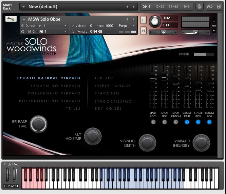
Task: Shift keyboard octave up with right arrow
Action: coord(18,186)
